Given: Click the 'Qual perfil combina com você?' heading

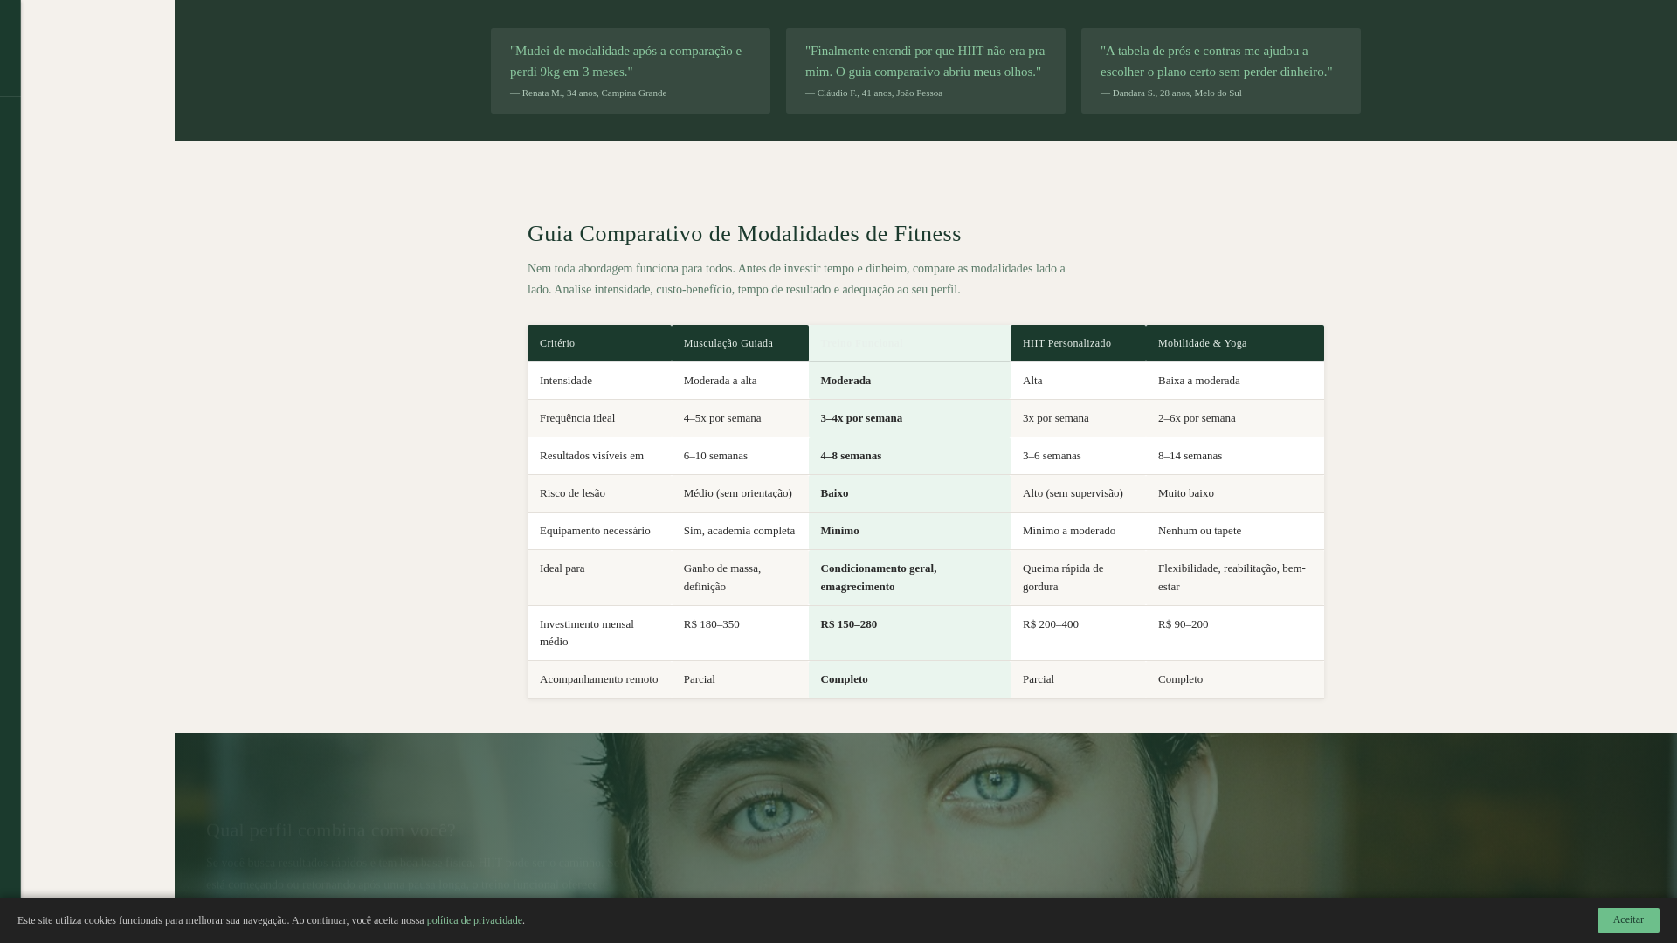Looking at the screenshot, I should (330, 830).
